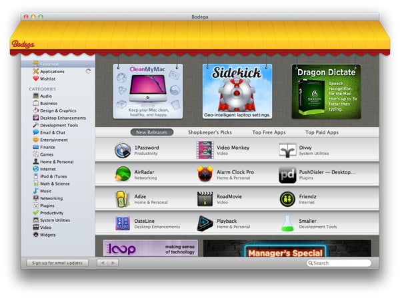
Task: Open the AirRadar networking app icon
Action: coord(122,174)
